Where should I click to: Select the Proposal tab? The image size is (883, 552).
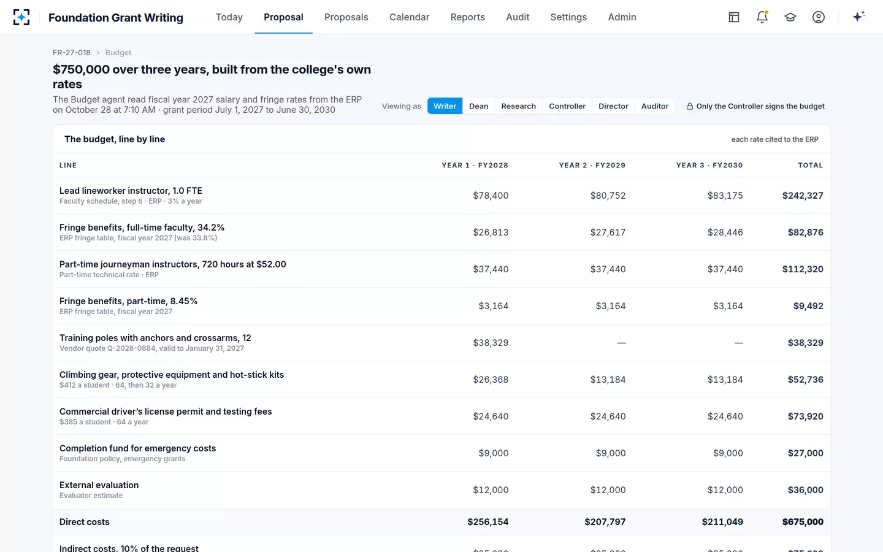pos(283,17)
